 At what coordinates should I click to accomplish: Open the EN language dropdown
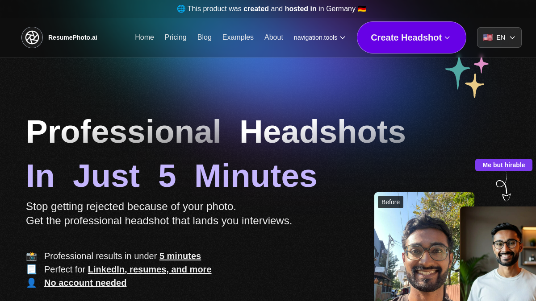point(499,37)
